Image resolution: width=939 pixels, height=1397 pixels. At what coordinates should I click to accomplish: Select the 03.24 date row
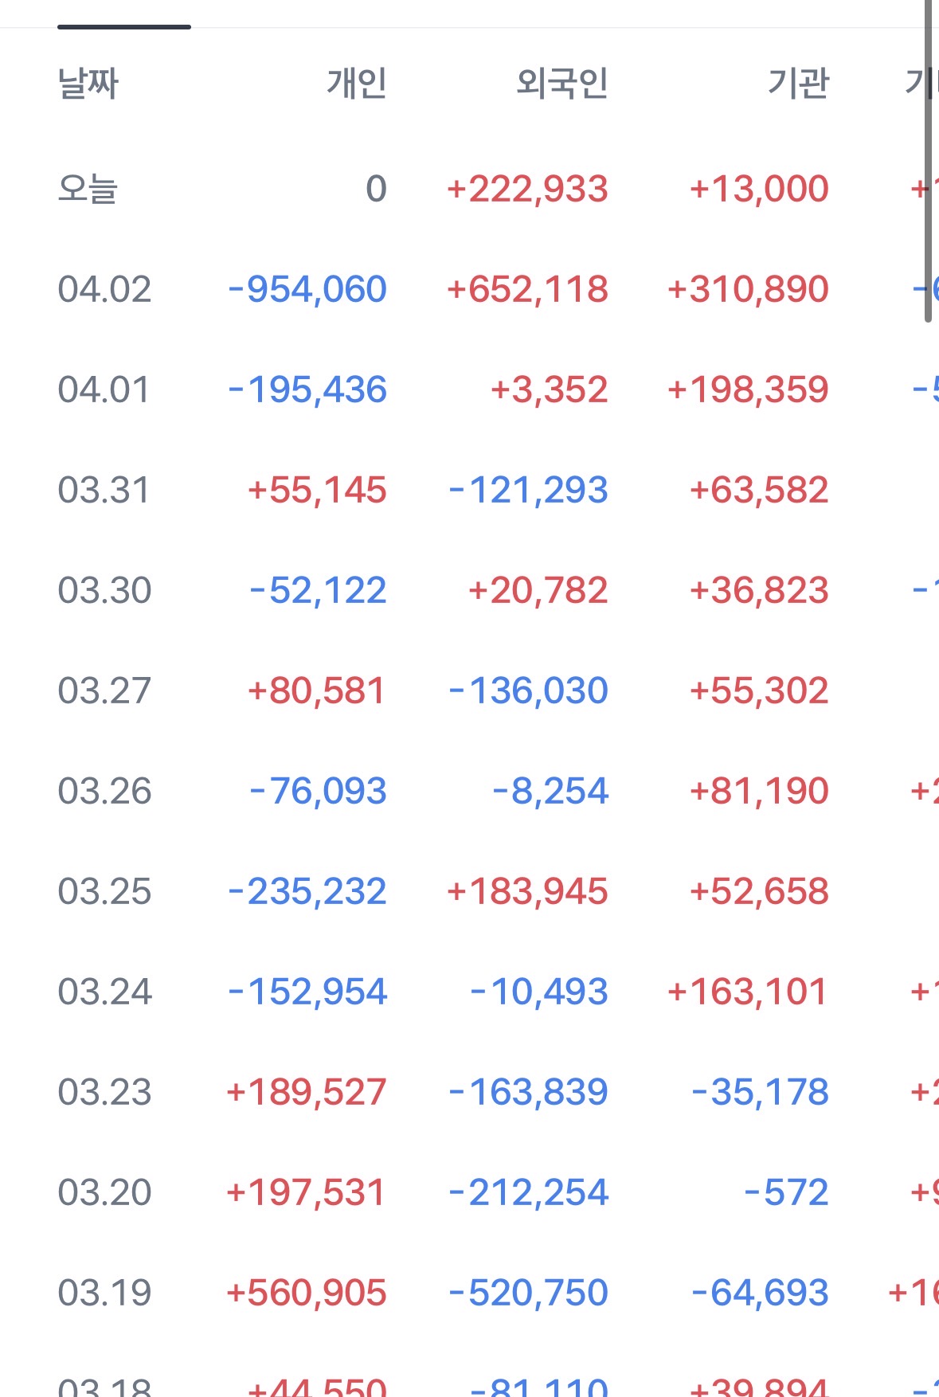click(x=104, y=992)
